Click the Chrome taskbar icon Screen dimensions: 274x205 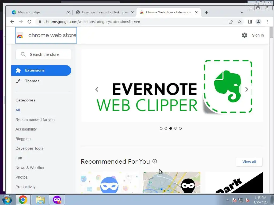[x=23, y=200]
